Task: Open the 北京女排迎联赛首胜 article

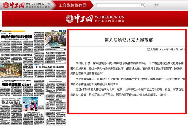Action: (x=33, y=115)
